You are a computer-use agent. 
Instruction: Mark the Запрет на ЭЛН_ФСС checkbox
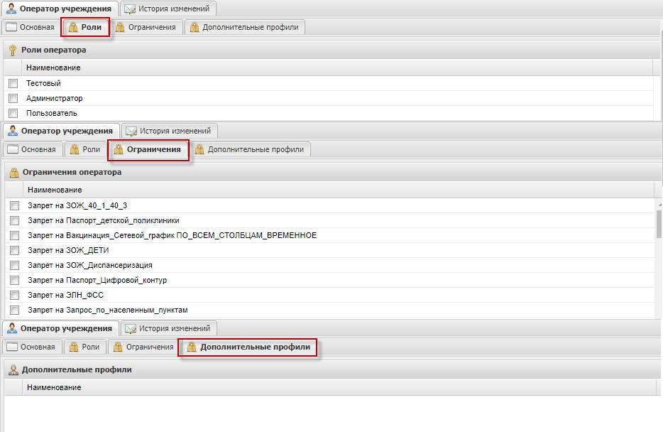(14, 295)
